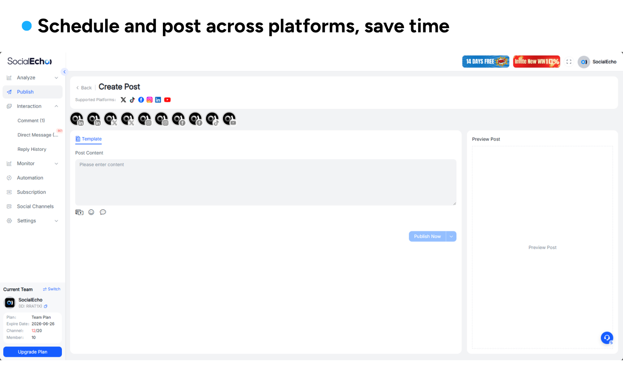Screen dimensions: 623x373
Task: Click the fullscreen icon in the top bar
Action: [569, 61]
